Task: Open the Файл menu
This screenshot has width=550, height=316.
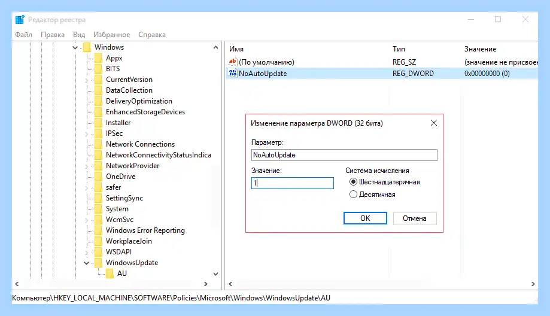Action: 23,35
